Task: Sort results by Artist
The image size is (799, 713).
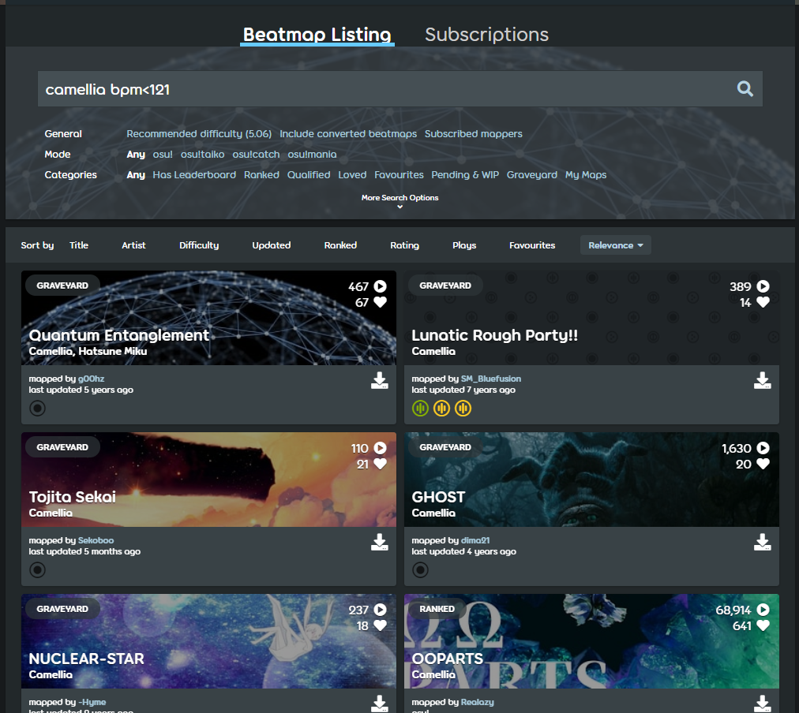Action: click(133, 245)
